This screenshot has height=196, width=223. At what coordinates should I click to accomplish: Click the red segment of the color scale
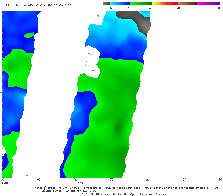(173, 4)
